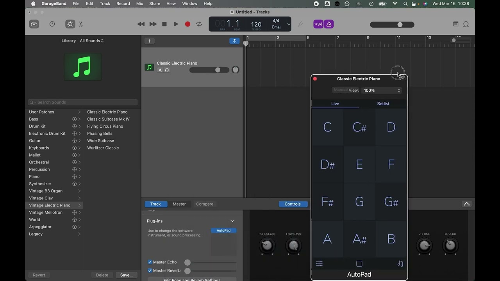Click the Fast Forward transport button

click(x=153, y=24)
